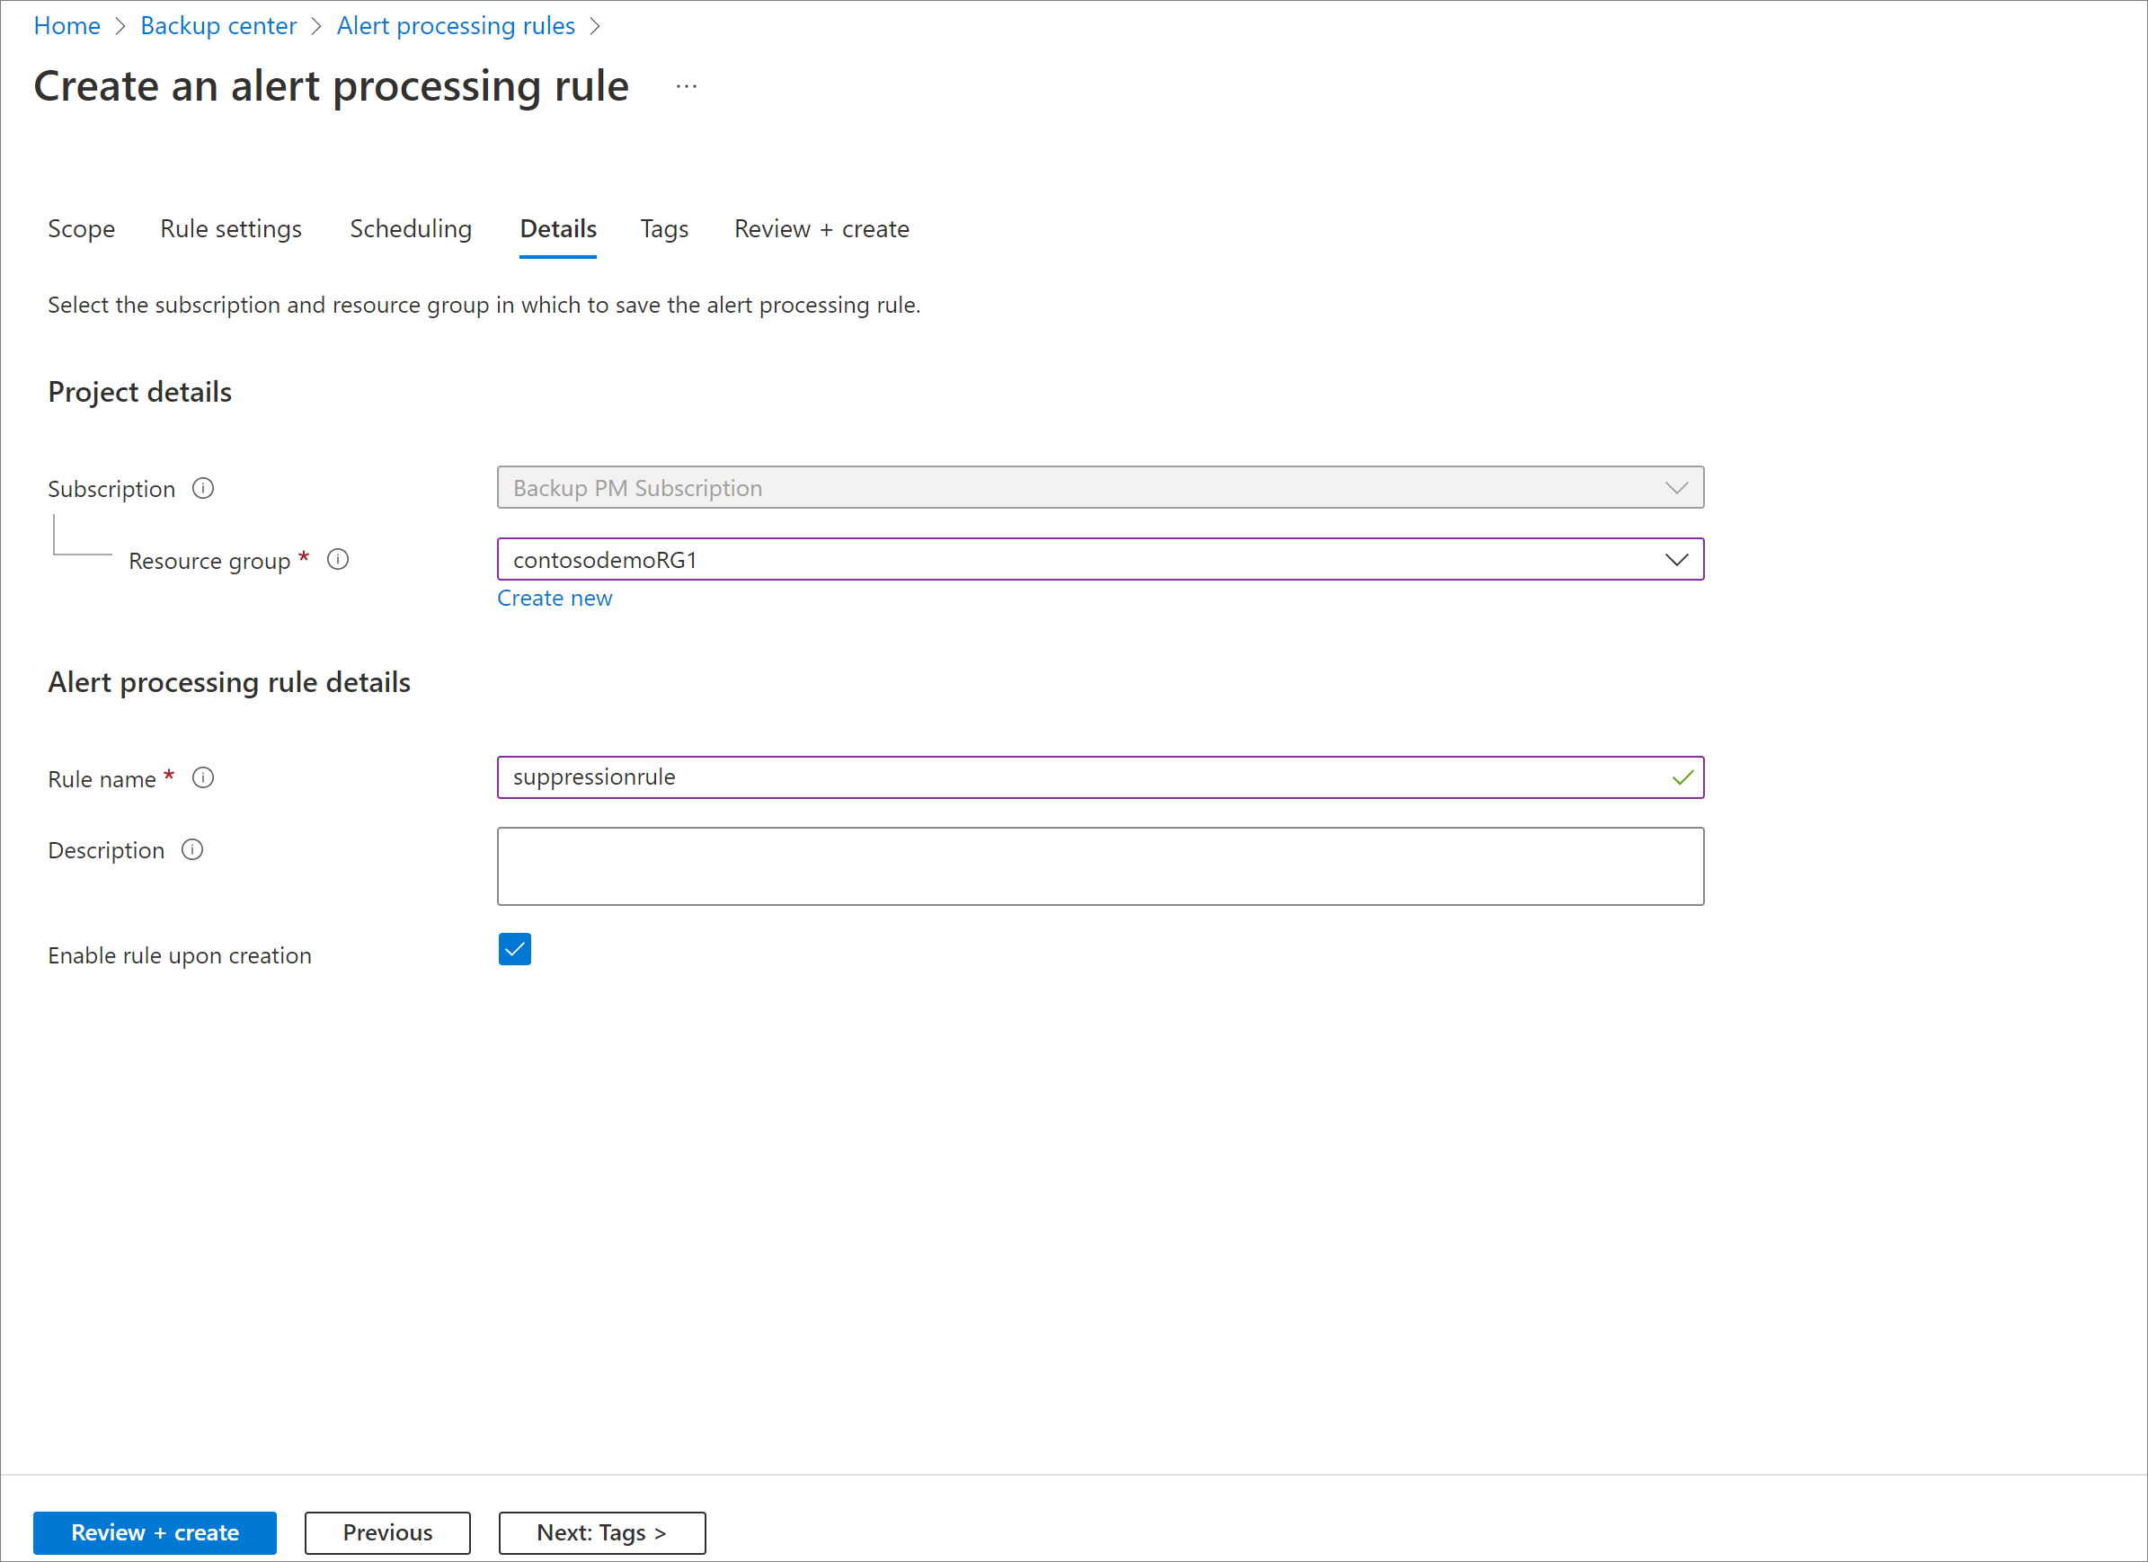Click the Review + create button

click(155, 1531)
